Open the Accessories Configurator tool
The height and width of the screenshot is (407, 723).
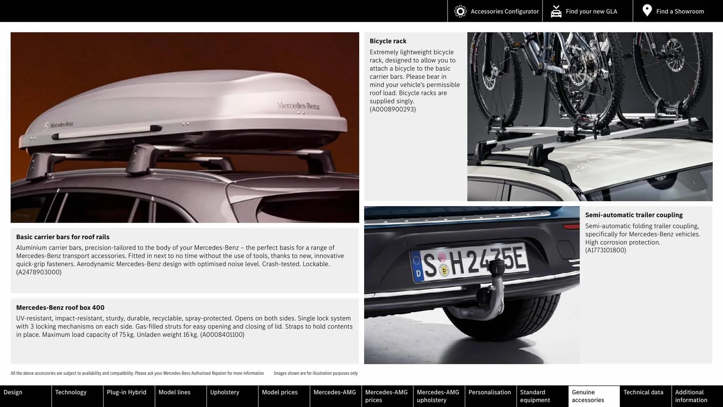(495, 11)
